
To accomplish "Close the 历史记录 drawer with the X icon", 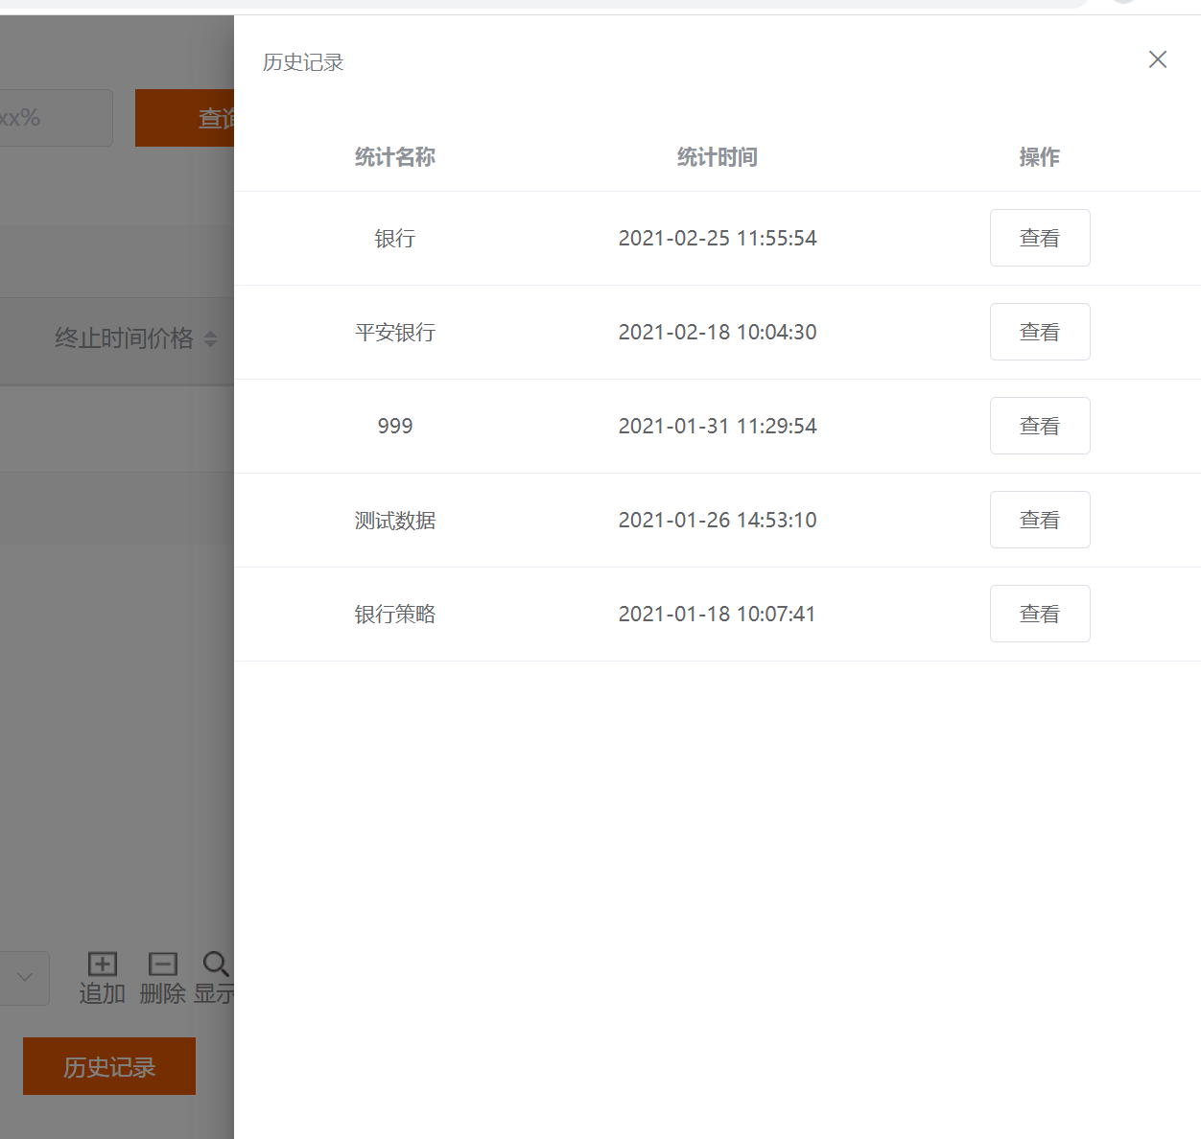I will [1157, 59].
